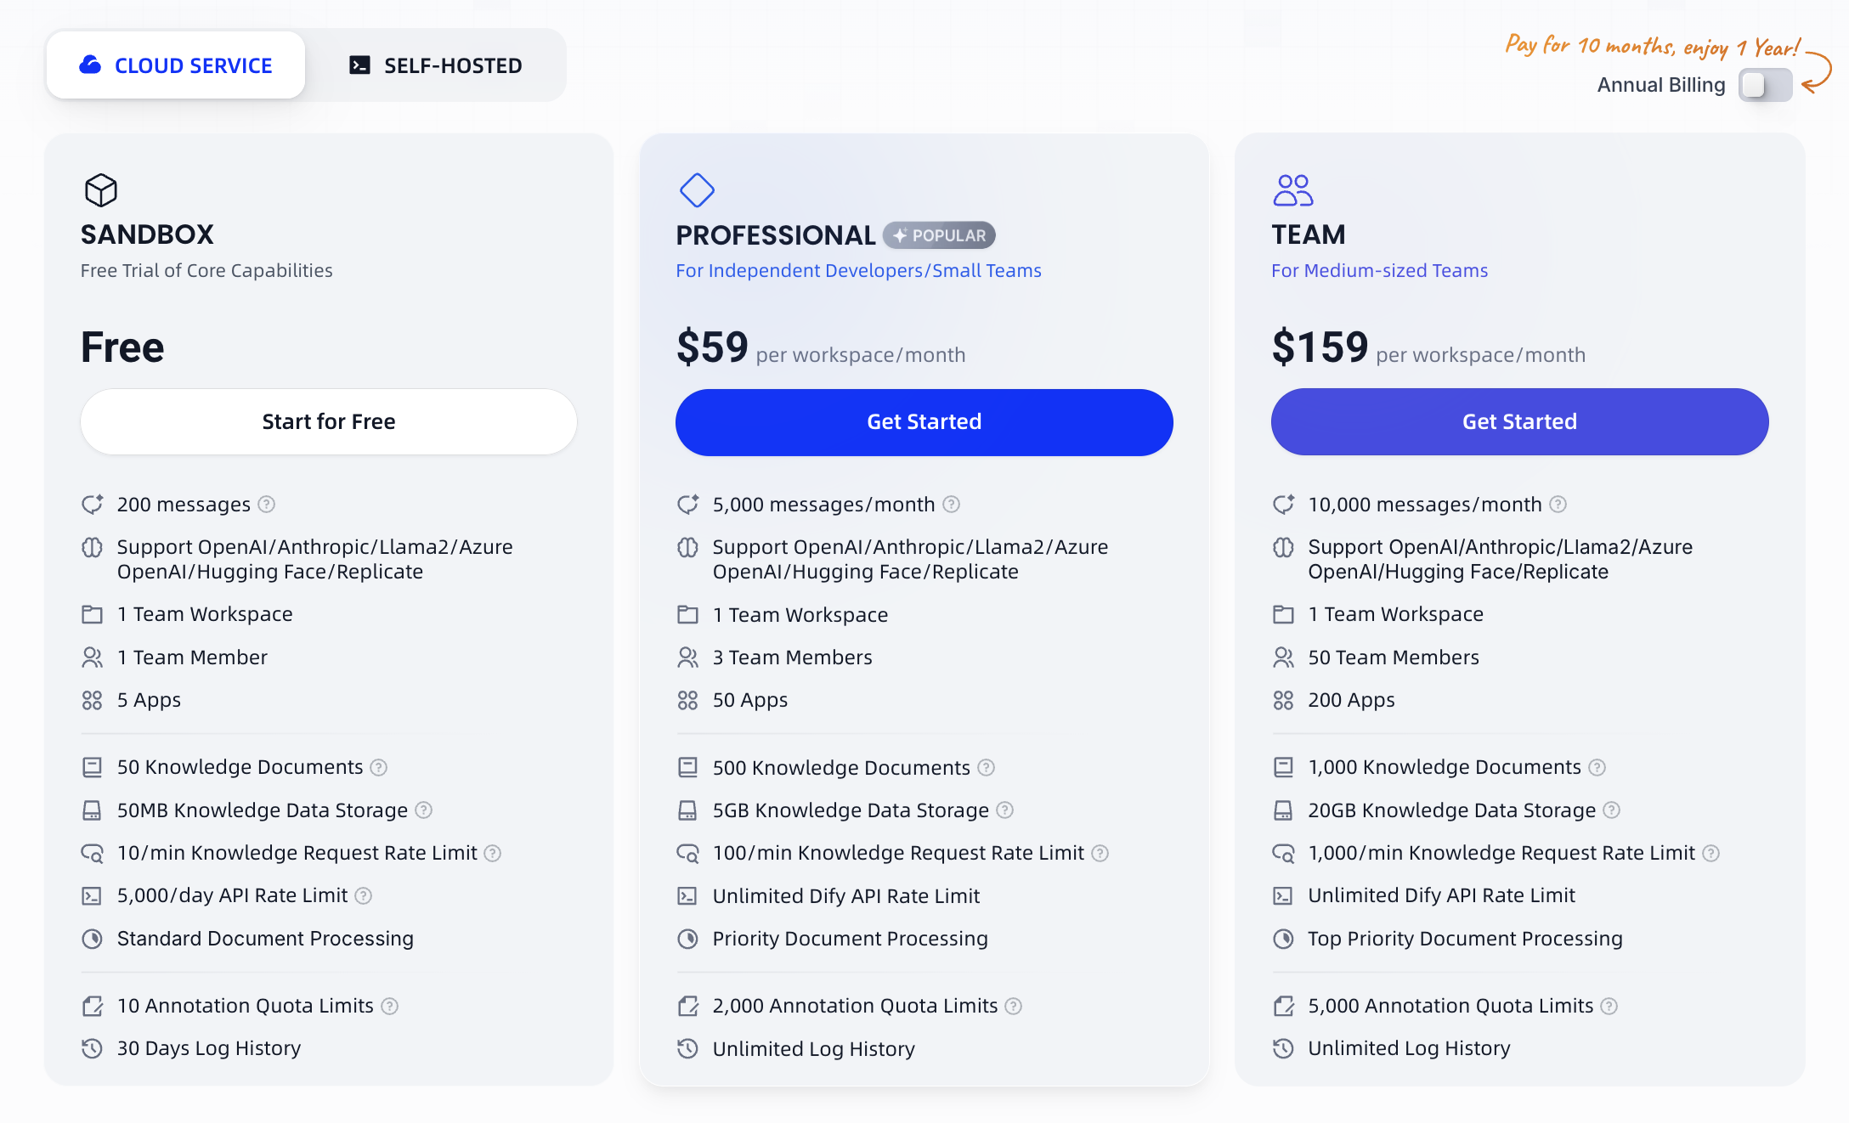Click help icon next to 5,000/day API Rate Limit
Screen dimensions: 1849x1123
(x=364, y=895)
